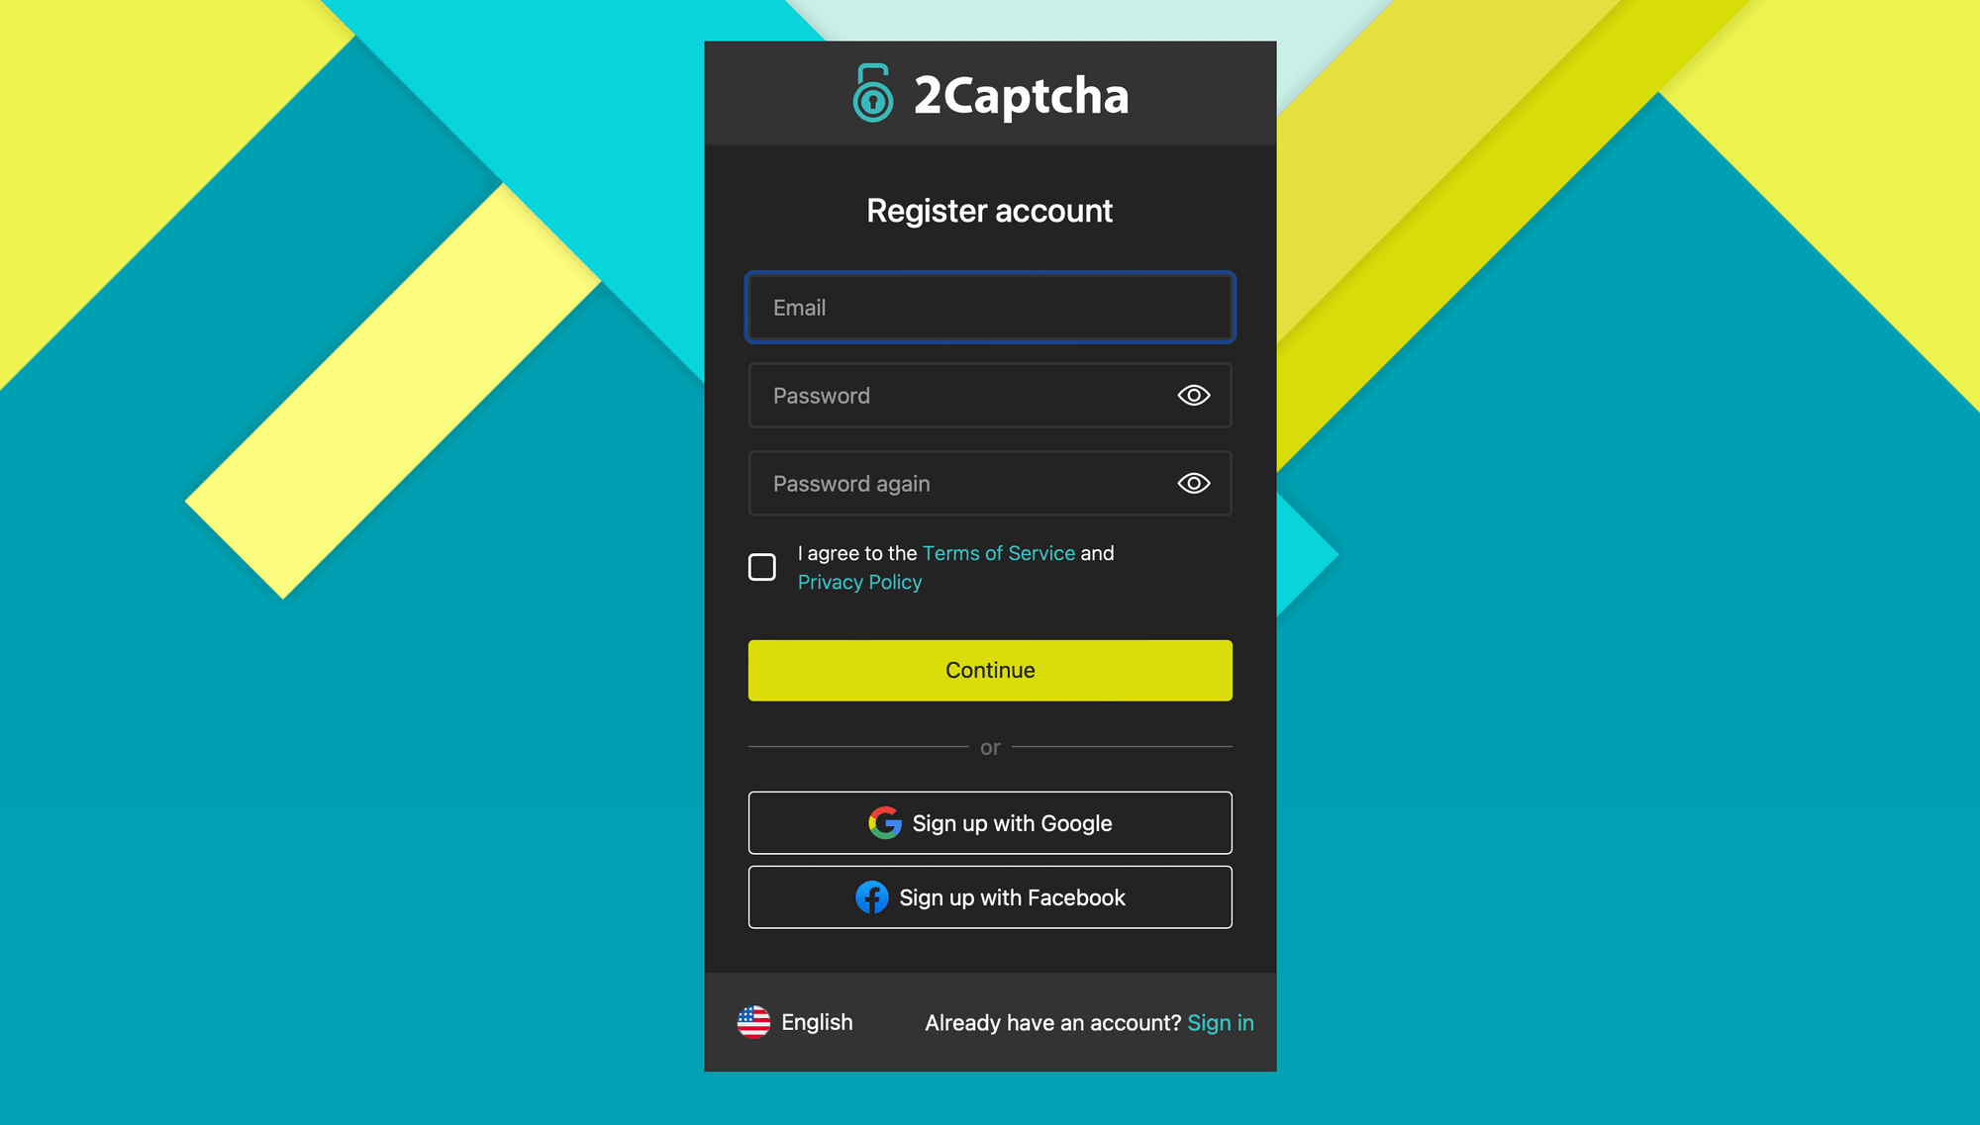Select the English language dropdown

tap(796, 1023)
